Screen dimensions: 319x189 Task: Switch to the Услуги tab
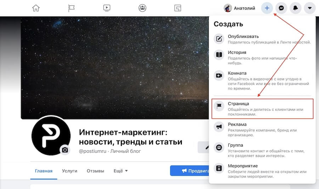[69, 171]
